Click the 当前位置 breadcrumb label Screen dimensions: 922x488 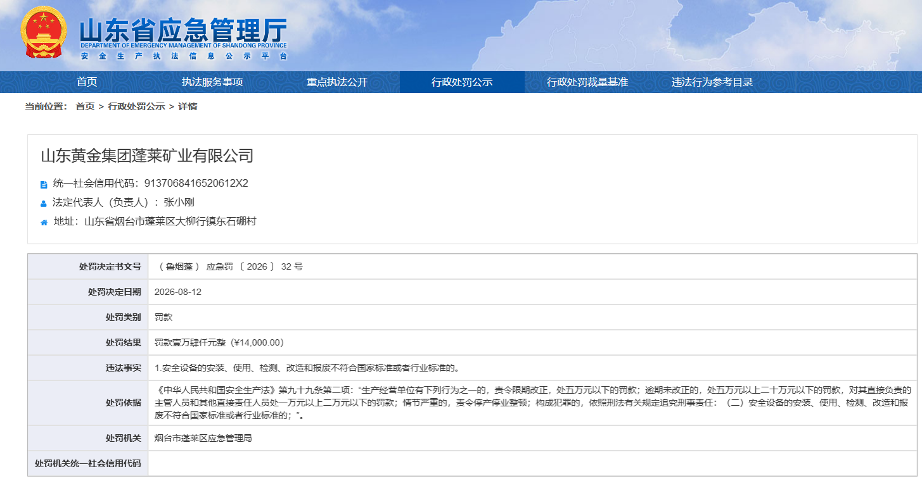46,106
